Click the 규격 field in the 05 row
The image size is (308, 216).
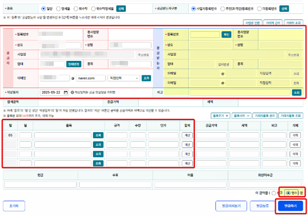(x=117, y=135)
